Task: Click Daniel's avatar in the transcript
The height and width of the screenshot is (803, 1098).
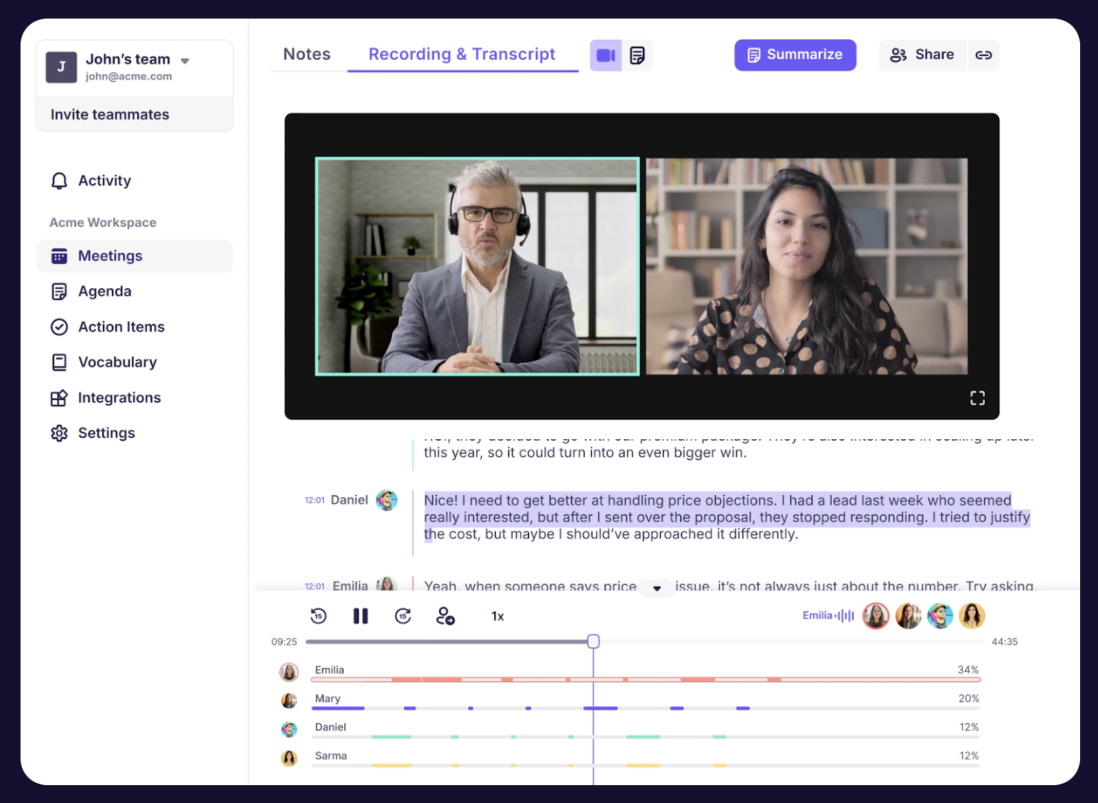Action: (386, 500)
